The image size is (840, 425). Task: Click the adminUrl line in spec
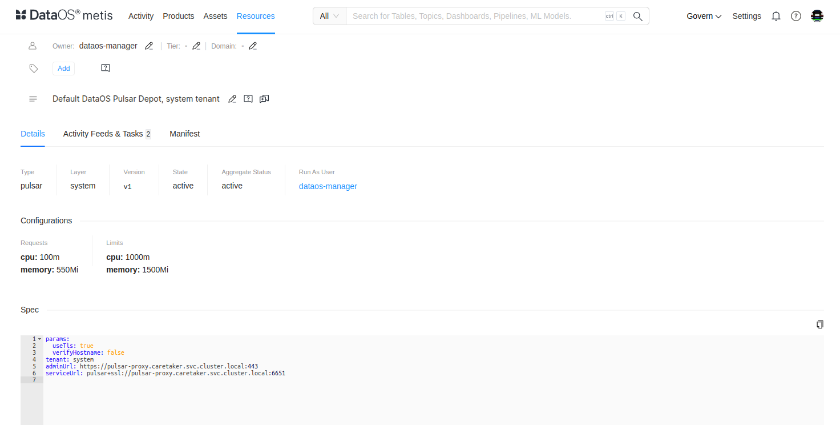152,366
